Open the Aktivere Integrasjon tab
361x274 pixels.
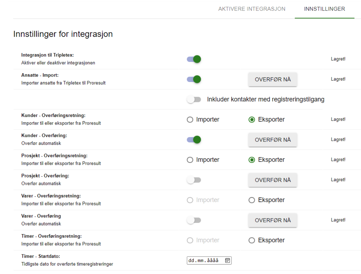click(x=252, y=9)
